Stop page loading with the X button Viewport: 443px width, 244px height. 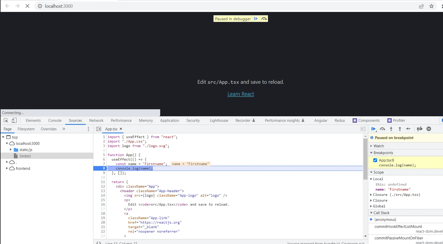27,6
